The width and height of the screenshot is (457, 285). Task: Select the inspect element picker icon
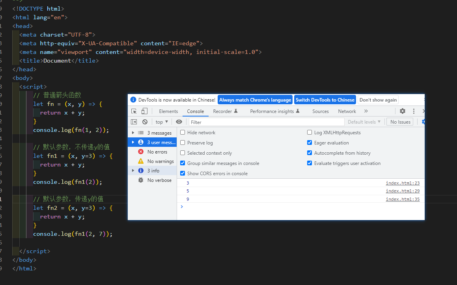click(x=134, y=111)
